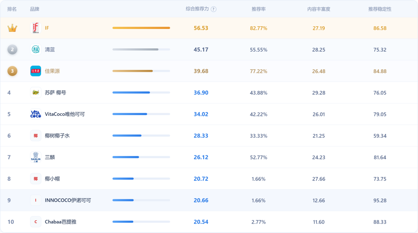Click the 95.28 stability value for INNOCOCO

[380, 200]
